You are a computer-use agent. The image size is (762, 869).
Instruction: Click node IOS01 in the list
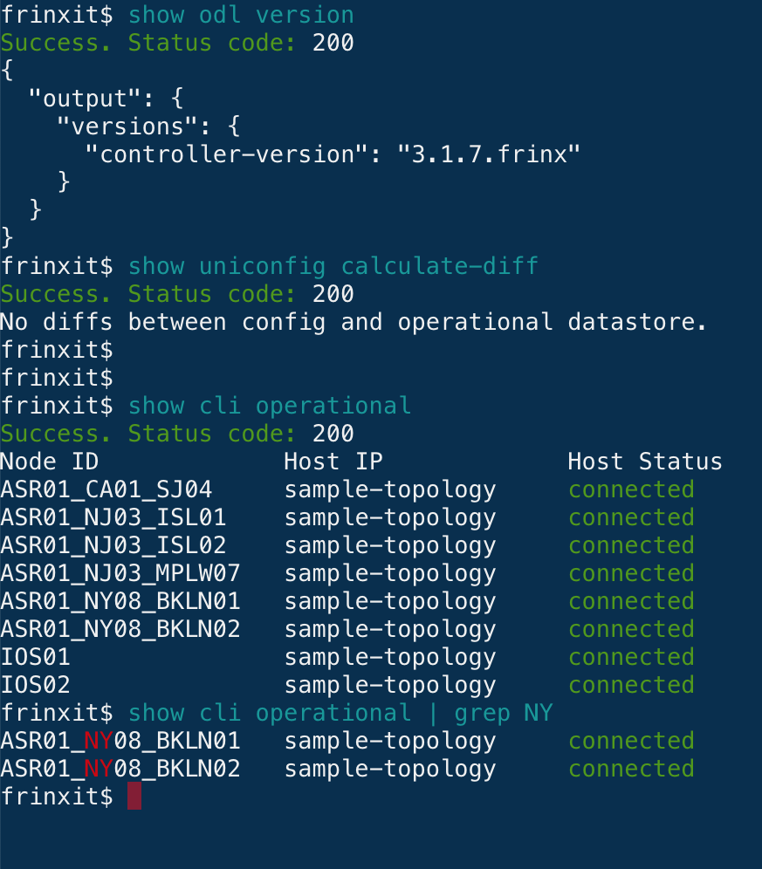coord(35,657)
